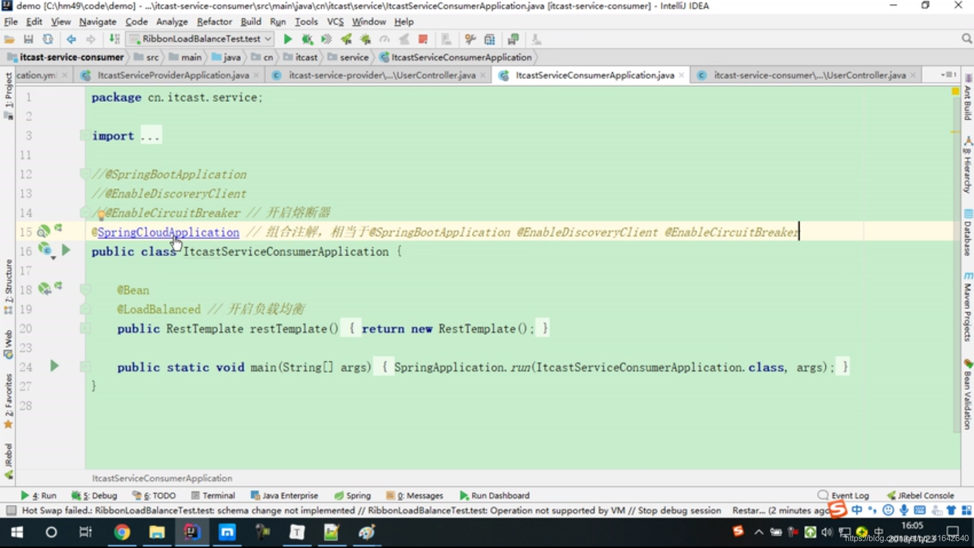This screenshot has height=548, width=974.
Task: Open the Settings wrench toolbar icon
Action: 470,39
